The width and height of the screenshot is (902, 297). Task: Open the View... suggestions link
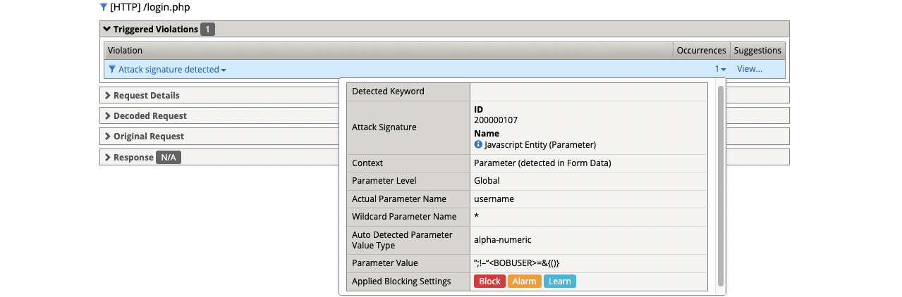click(x=749, y=69)
